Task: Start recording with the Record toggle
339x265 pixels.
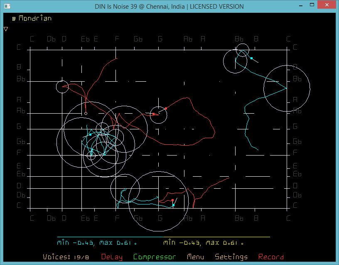Action: (x=271, y=257)
